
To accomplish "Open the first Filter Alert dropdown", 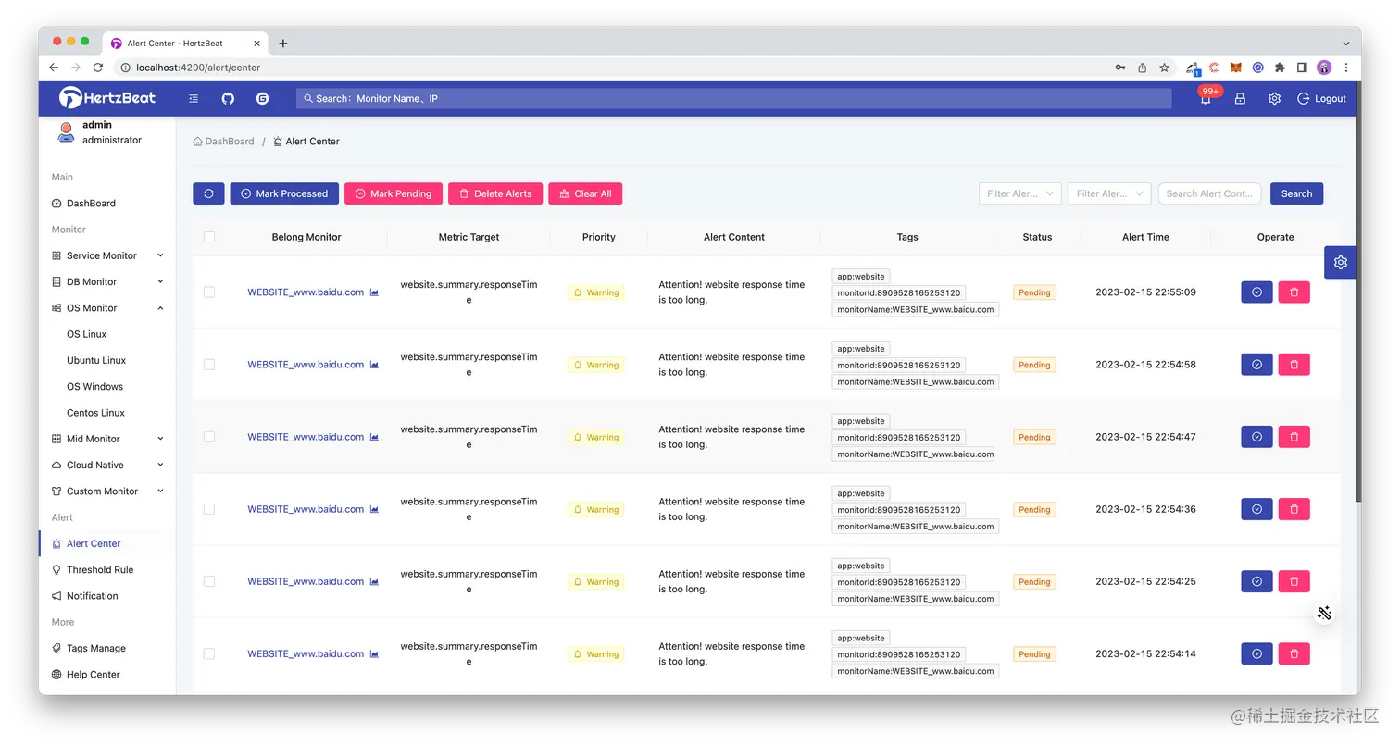I will 1019,193.
